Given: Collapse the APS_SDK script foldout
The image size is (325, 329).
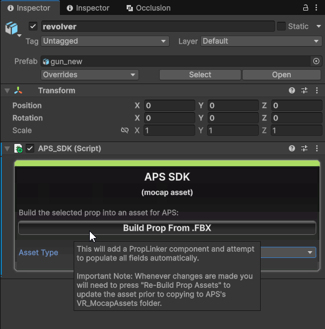Looking at the screenshot, I should point(7,148).
